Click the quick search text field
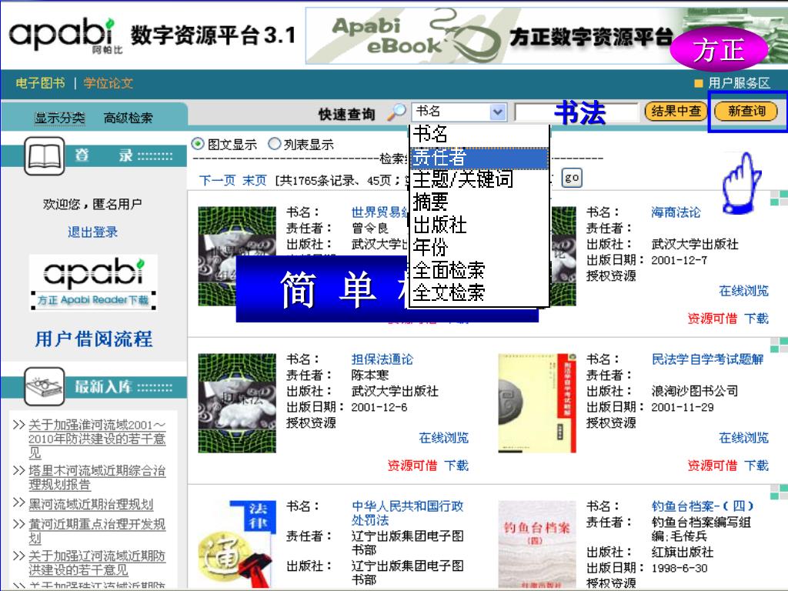The width and height of the screenshot is (788, 591). 576,112
